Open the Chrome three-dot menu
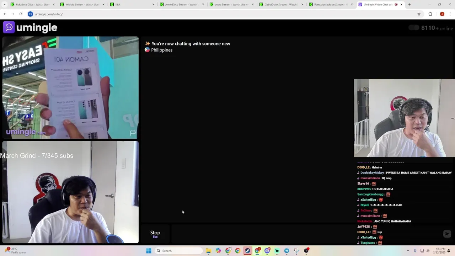Image resolution: width=455 pixels, height=256 pixels. tap(450, 14)
